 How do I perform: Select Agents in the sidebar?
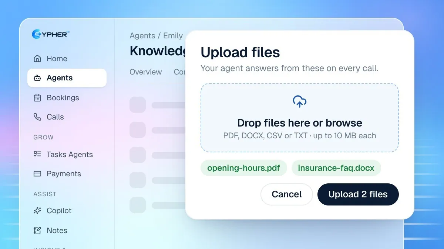[67, 78]
